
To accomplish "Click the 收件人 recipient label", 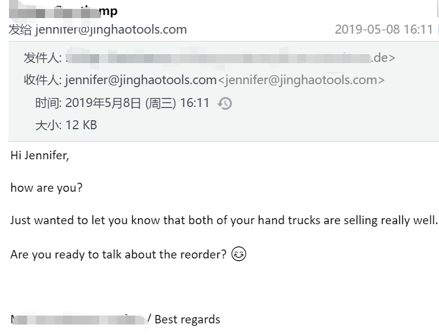I will [x=42, y=80].
